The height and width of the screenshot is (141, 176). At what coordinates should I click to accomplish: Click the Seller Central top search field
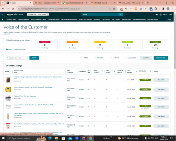(x=100, y=14)
